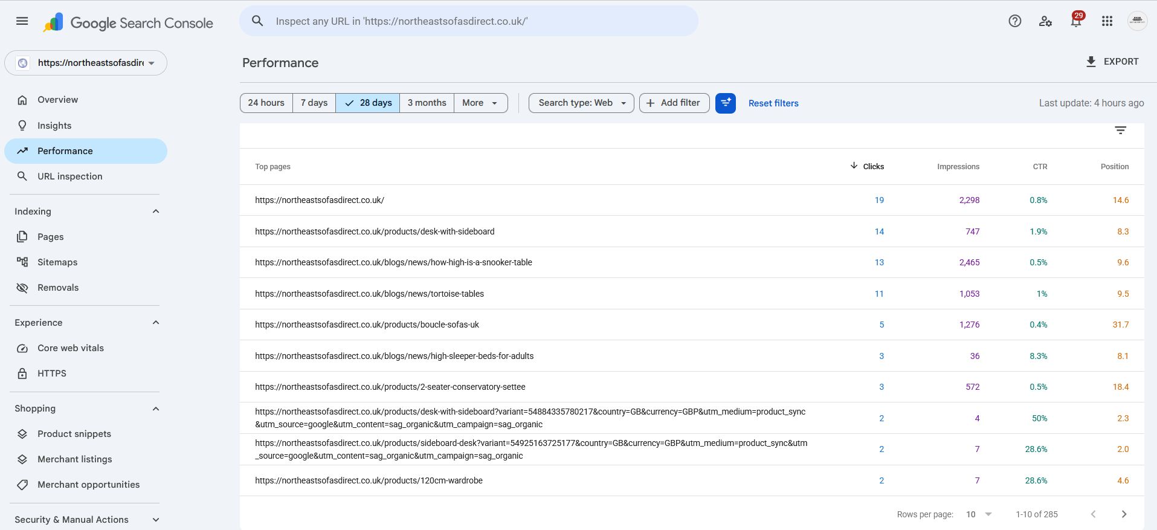Open the main hamburger menu

click(22, 21)
